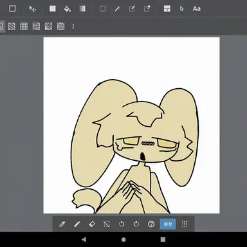Enable parallel lines snap guide
Screen dimensions: 247x247
(x=12, y=26)
